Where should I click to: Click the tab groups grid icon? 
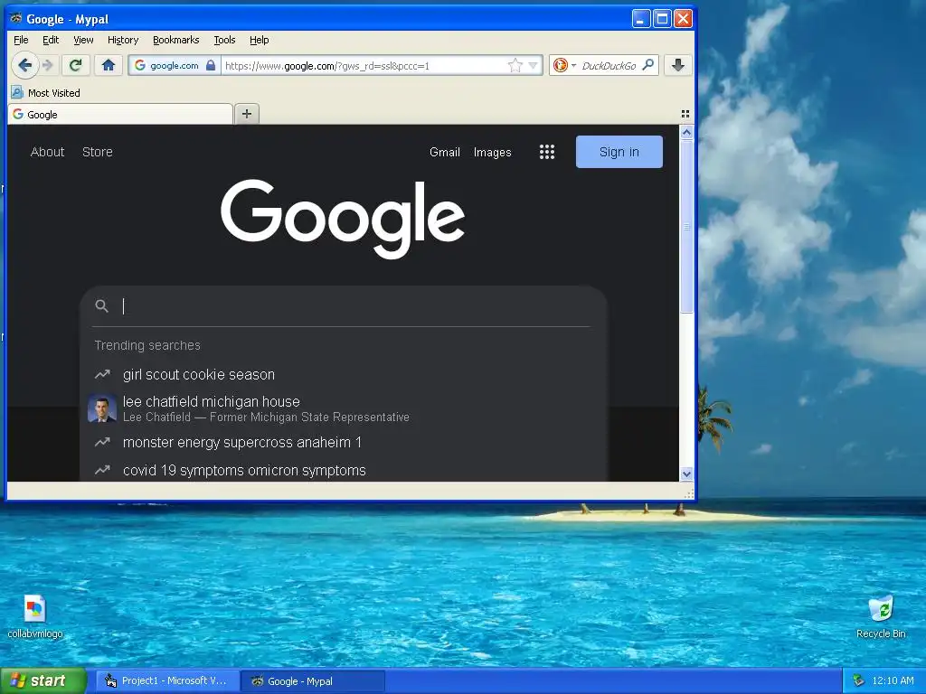(685, 114)
